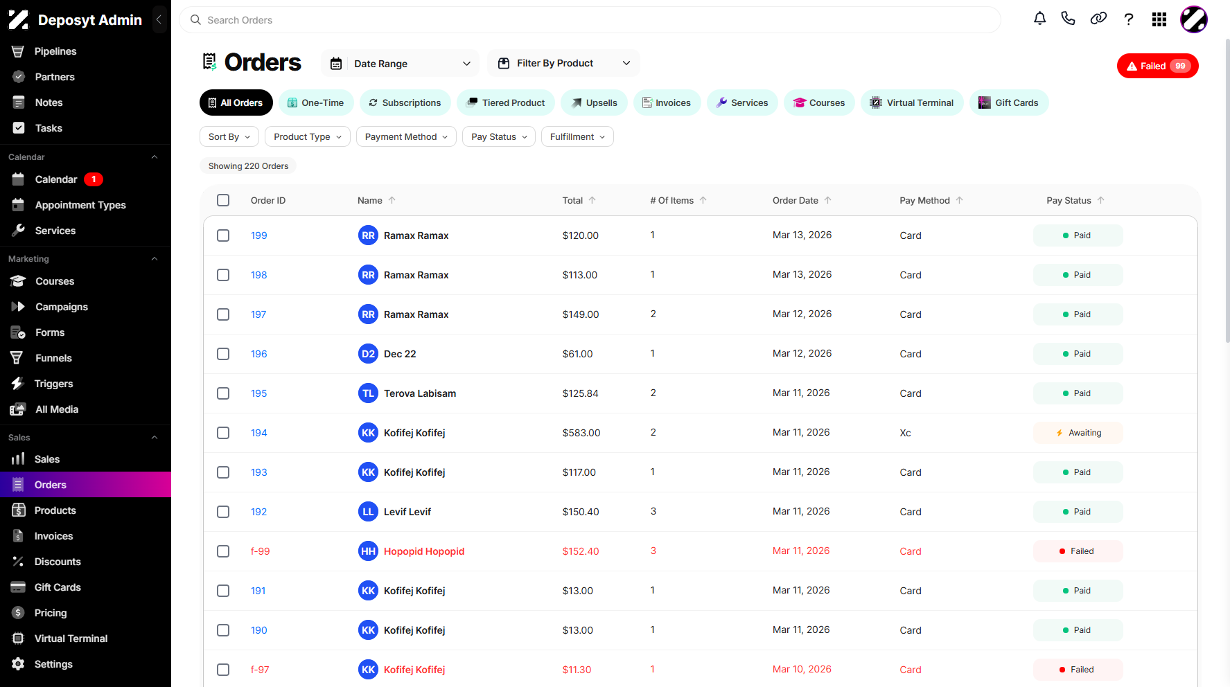The width and height of the screenshot is (1230, 687).
Task: Open the Filter By Product dropdown
Action: 563,63
